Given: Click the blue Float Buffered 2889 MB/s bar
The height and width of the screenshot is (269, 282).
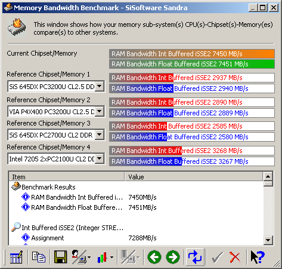Looking at the screenshot, I should point(192,113).
